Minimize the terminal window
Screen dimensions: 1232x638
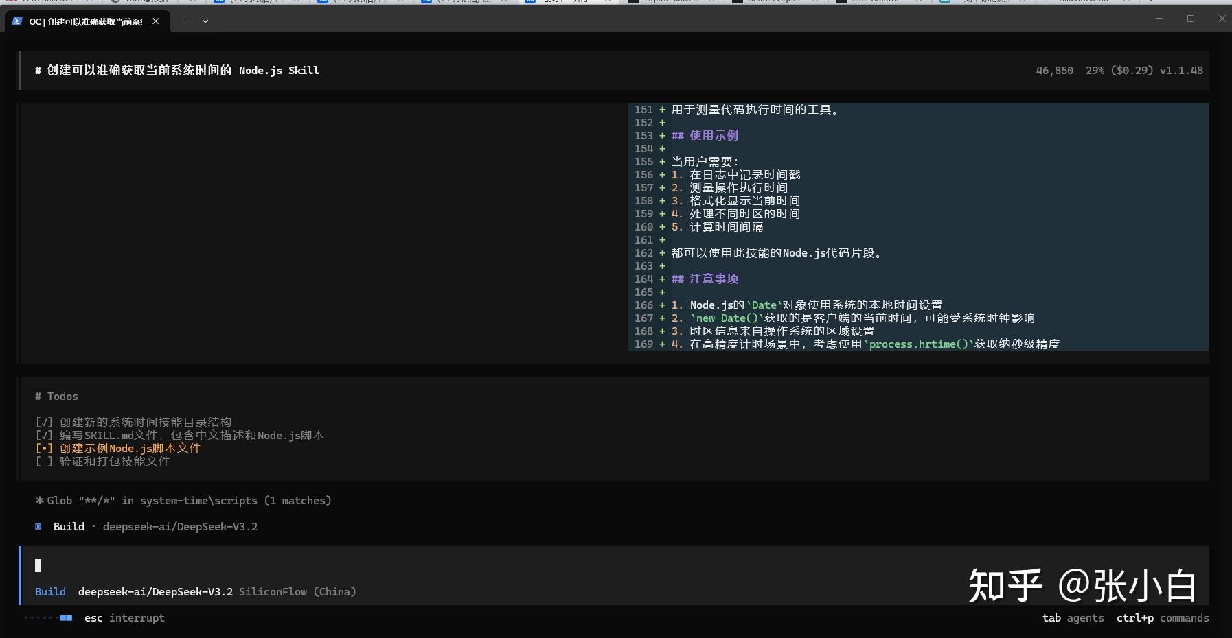click(1159, 19)
